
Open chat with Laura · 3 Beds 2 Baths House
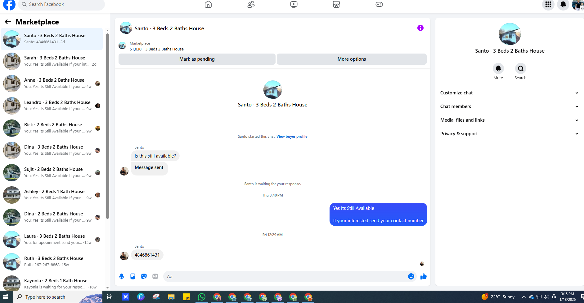click(x=52, y=239)
